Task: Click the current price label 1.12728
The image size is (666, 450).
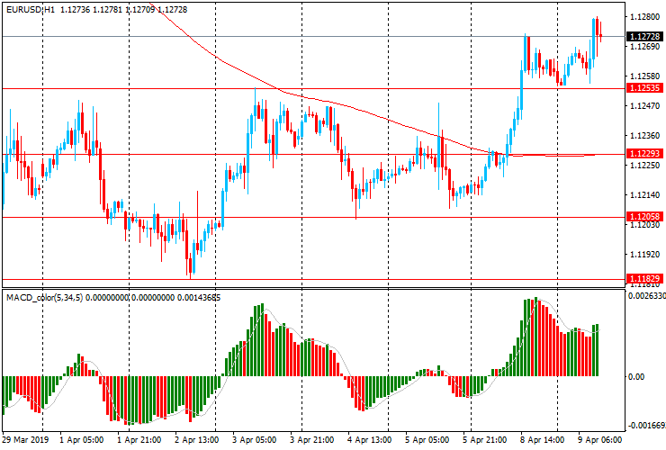Action: coord(644,37)
